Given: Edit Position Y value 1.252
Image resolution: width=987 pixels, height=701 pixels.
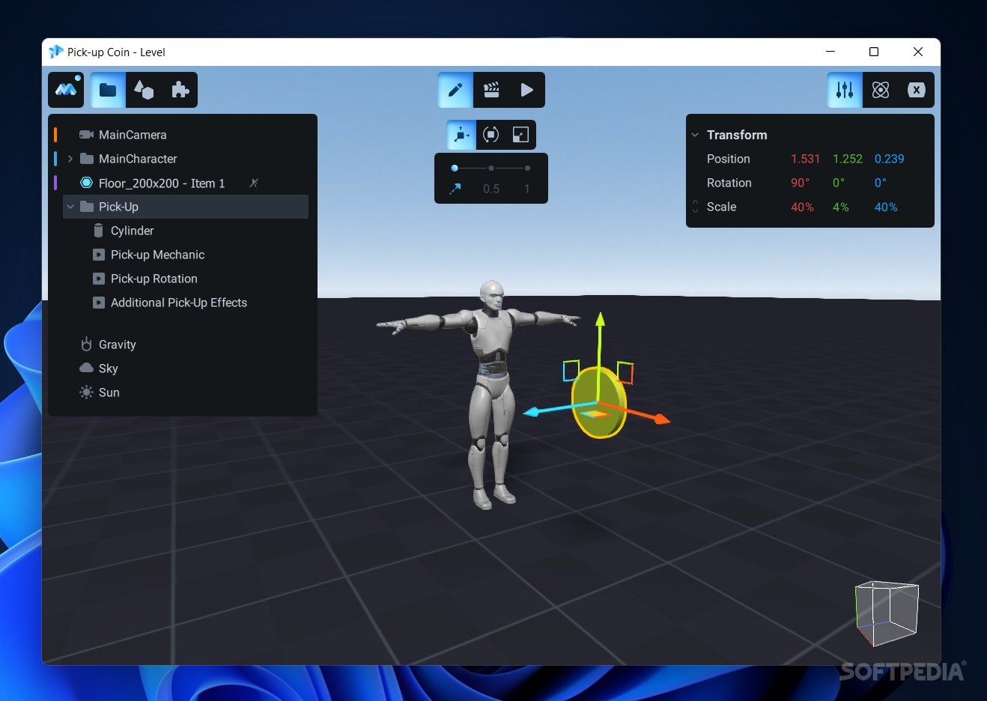Looking at the screenshot, I should (x=848, y=159).
